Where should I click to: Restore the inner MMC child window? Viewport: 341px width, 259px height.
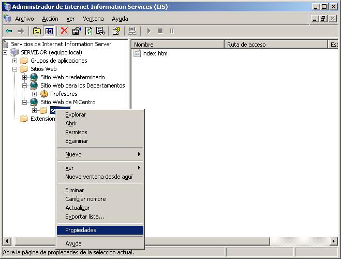pyautogui.click(x=323, y=19)
